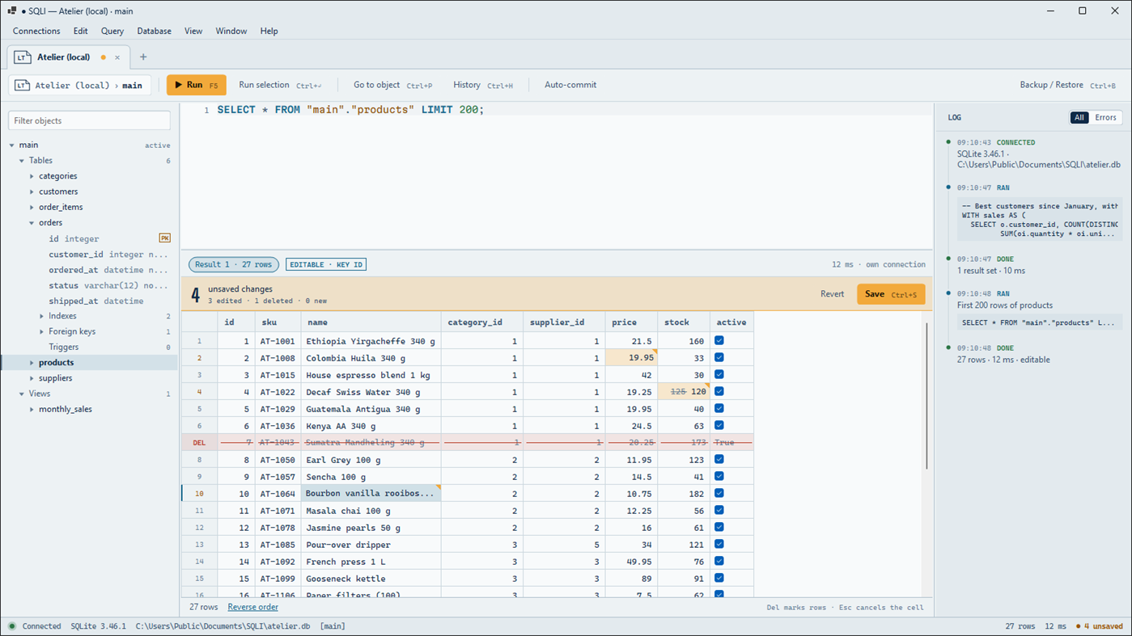
Task: Click the results grid vertical scrollbar
Action: coord(926,396)
